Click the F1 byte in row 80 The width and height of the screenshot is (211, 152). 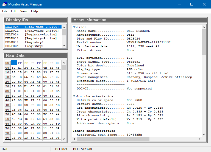point(32,138)
